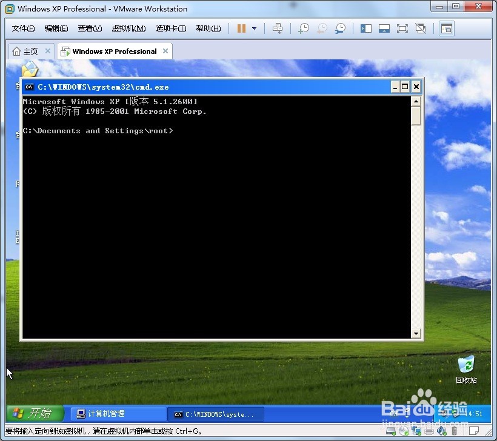Open the suspend button dropdown arrow
This screenshot has height=441, width=497.
tap(254, 28)
